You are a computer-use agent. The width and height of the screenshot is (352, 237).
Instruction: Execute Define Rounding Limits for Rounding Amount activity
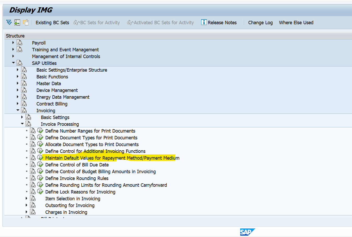click(x=40, y=185)
